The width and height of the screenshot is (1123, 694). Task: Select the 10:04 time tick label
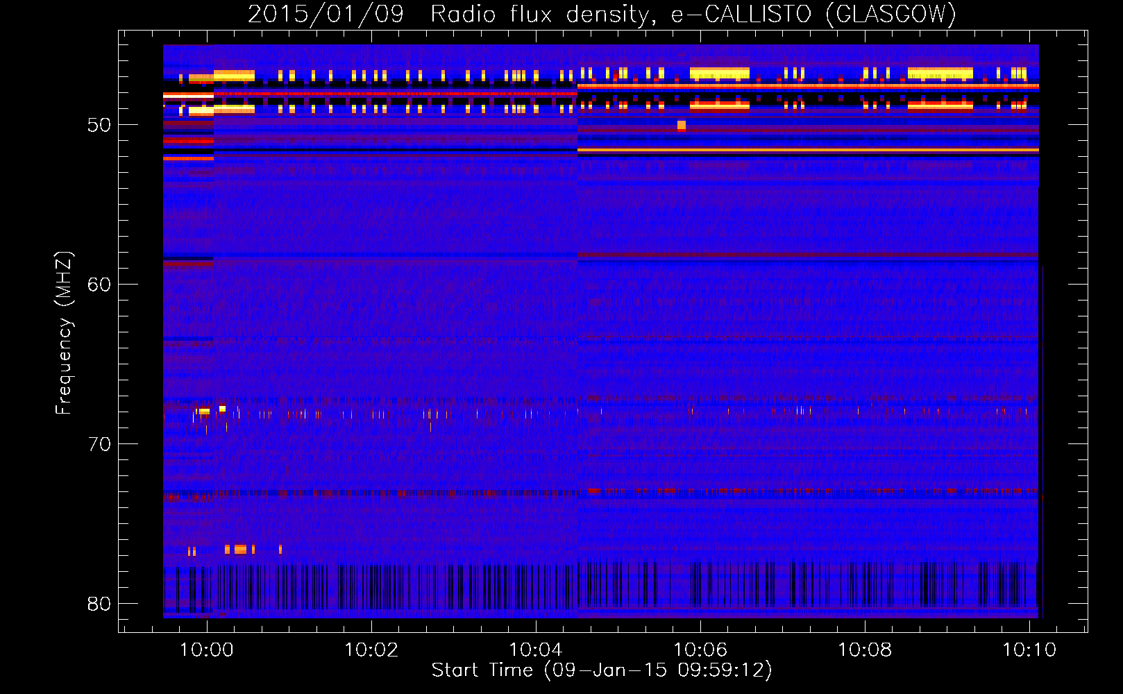536,650
